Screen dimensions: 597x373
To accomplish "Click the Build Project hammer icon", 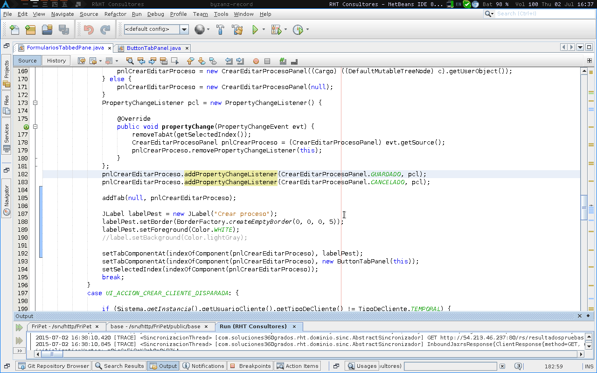I will pos(221,30).
